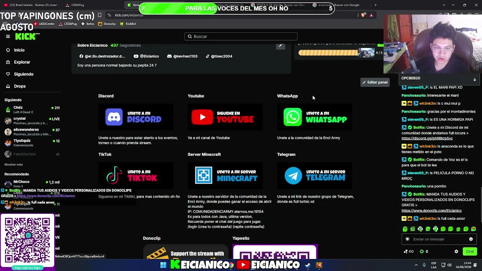Click the Unete a mi TikTok banner
Screen dimensions: 482x271
pyautogui.click(x=136, y=175)
